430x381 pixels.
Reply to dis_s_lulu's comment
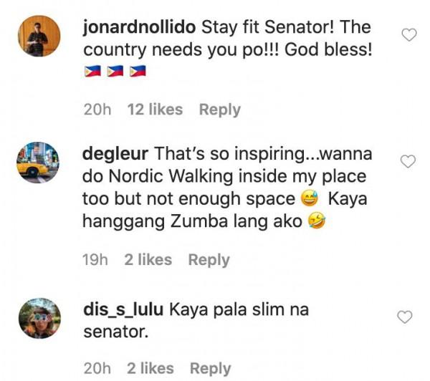(x=210, y=368)
